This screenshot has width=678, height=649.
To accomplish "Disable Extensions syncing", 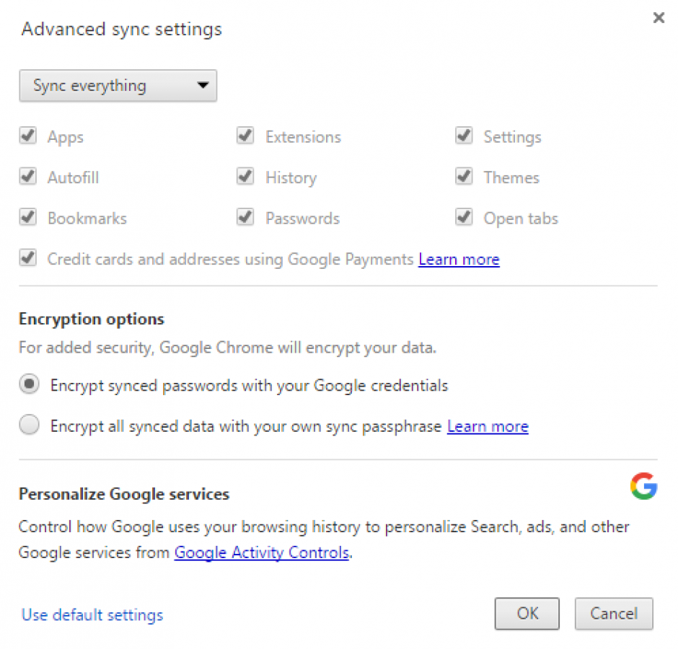I will pos(245,136).
